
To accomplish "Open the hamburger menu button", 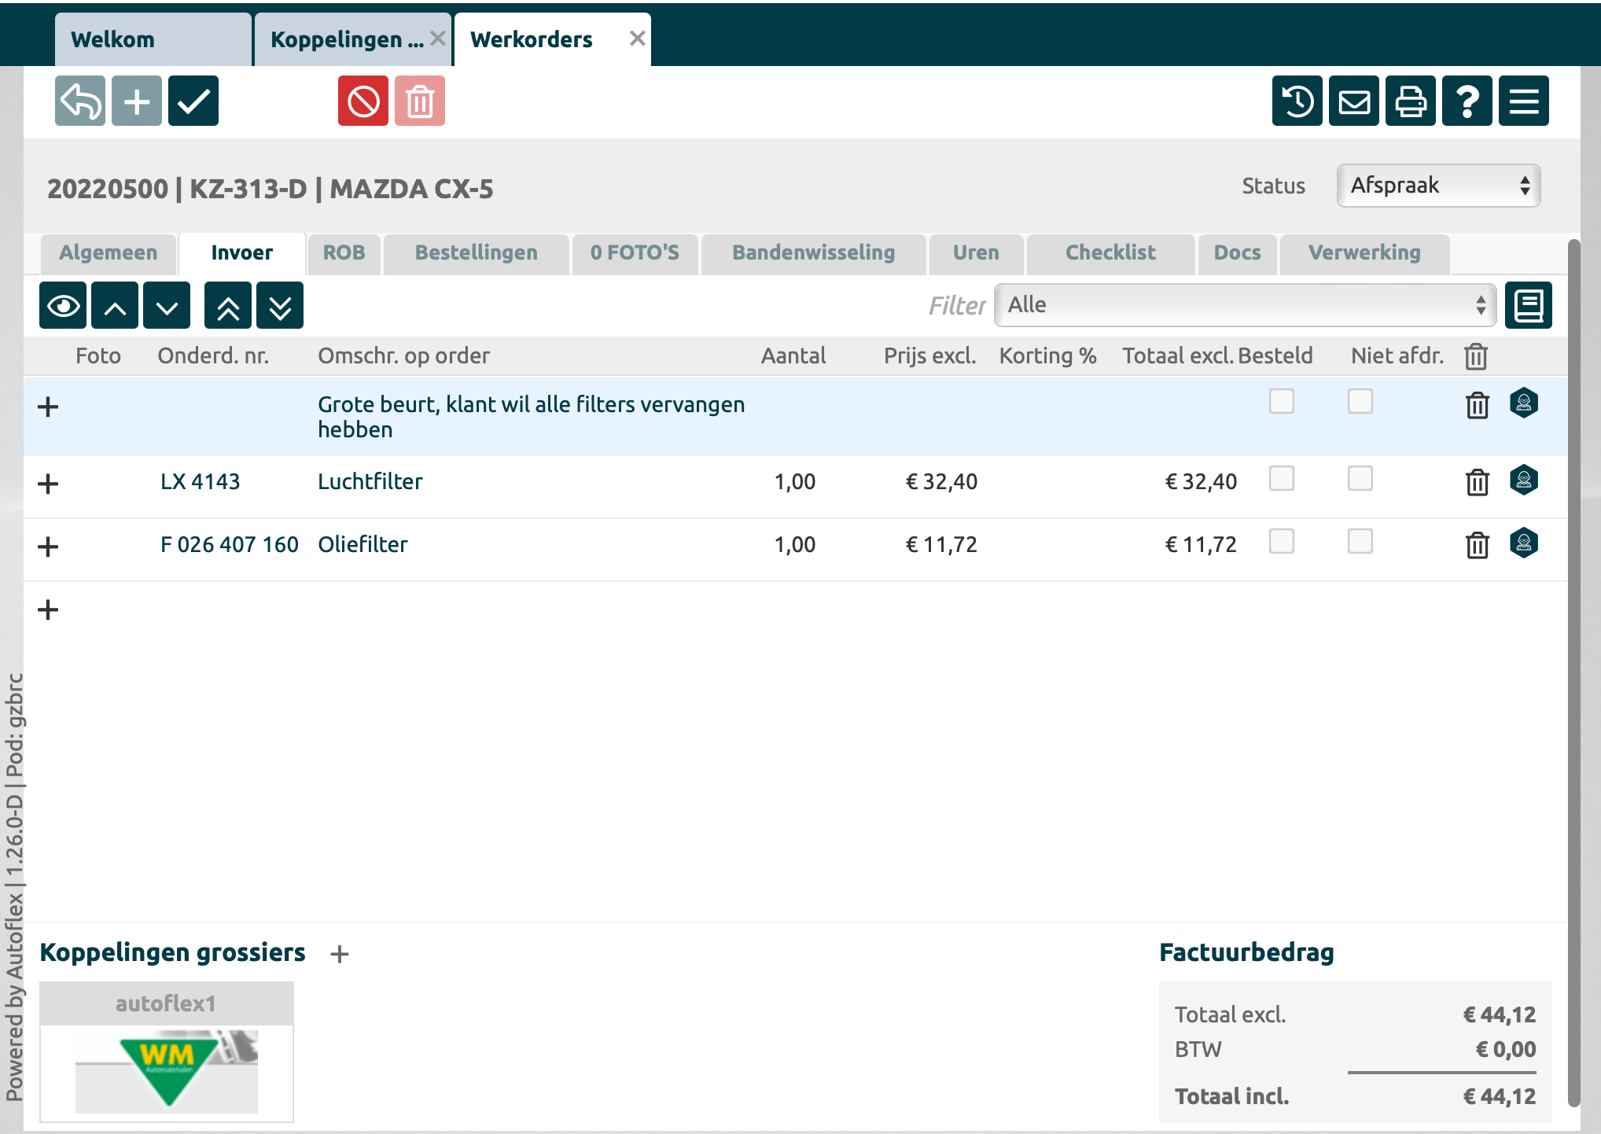I will [1523, 101].
